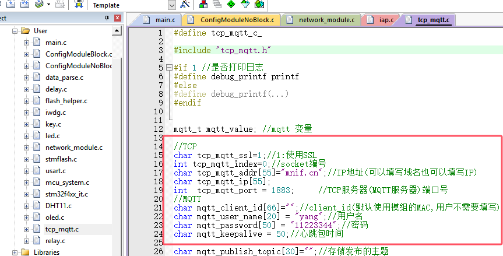Click the text "#define debug_printf printf"

pyautogui.click(x=236, y=76)
